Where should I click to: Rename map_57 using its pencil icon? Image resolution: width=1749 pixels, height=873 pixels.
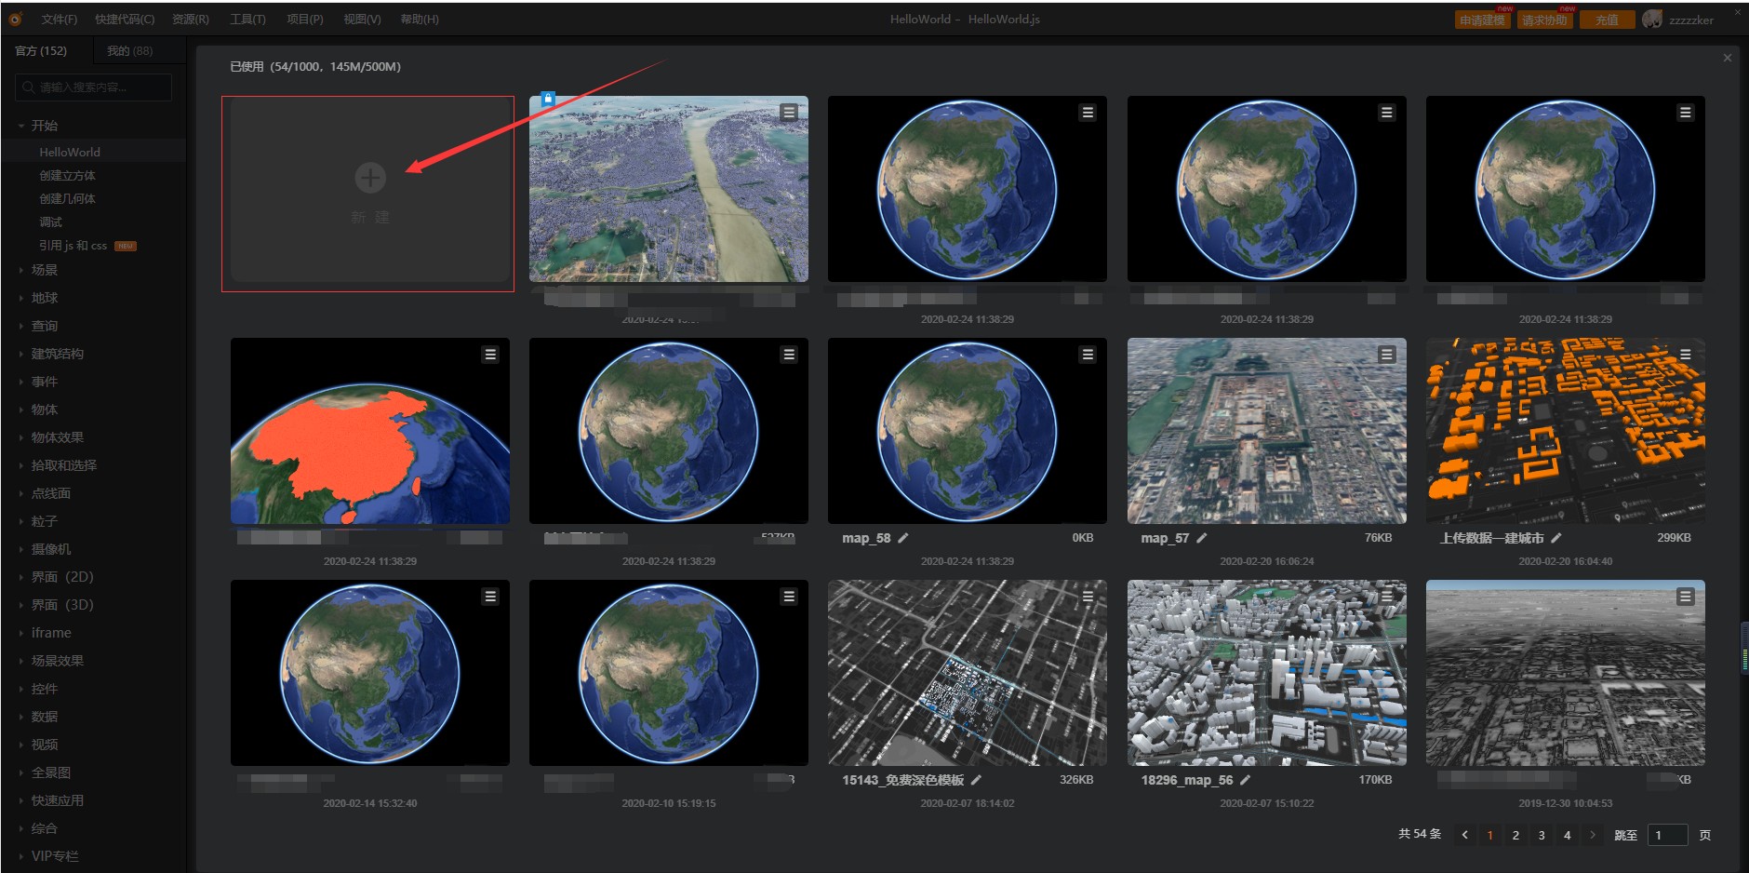click(1202, 538)
